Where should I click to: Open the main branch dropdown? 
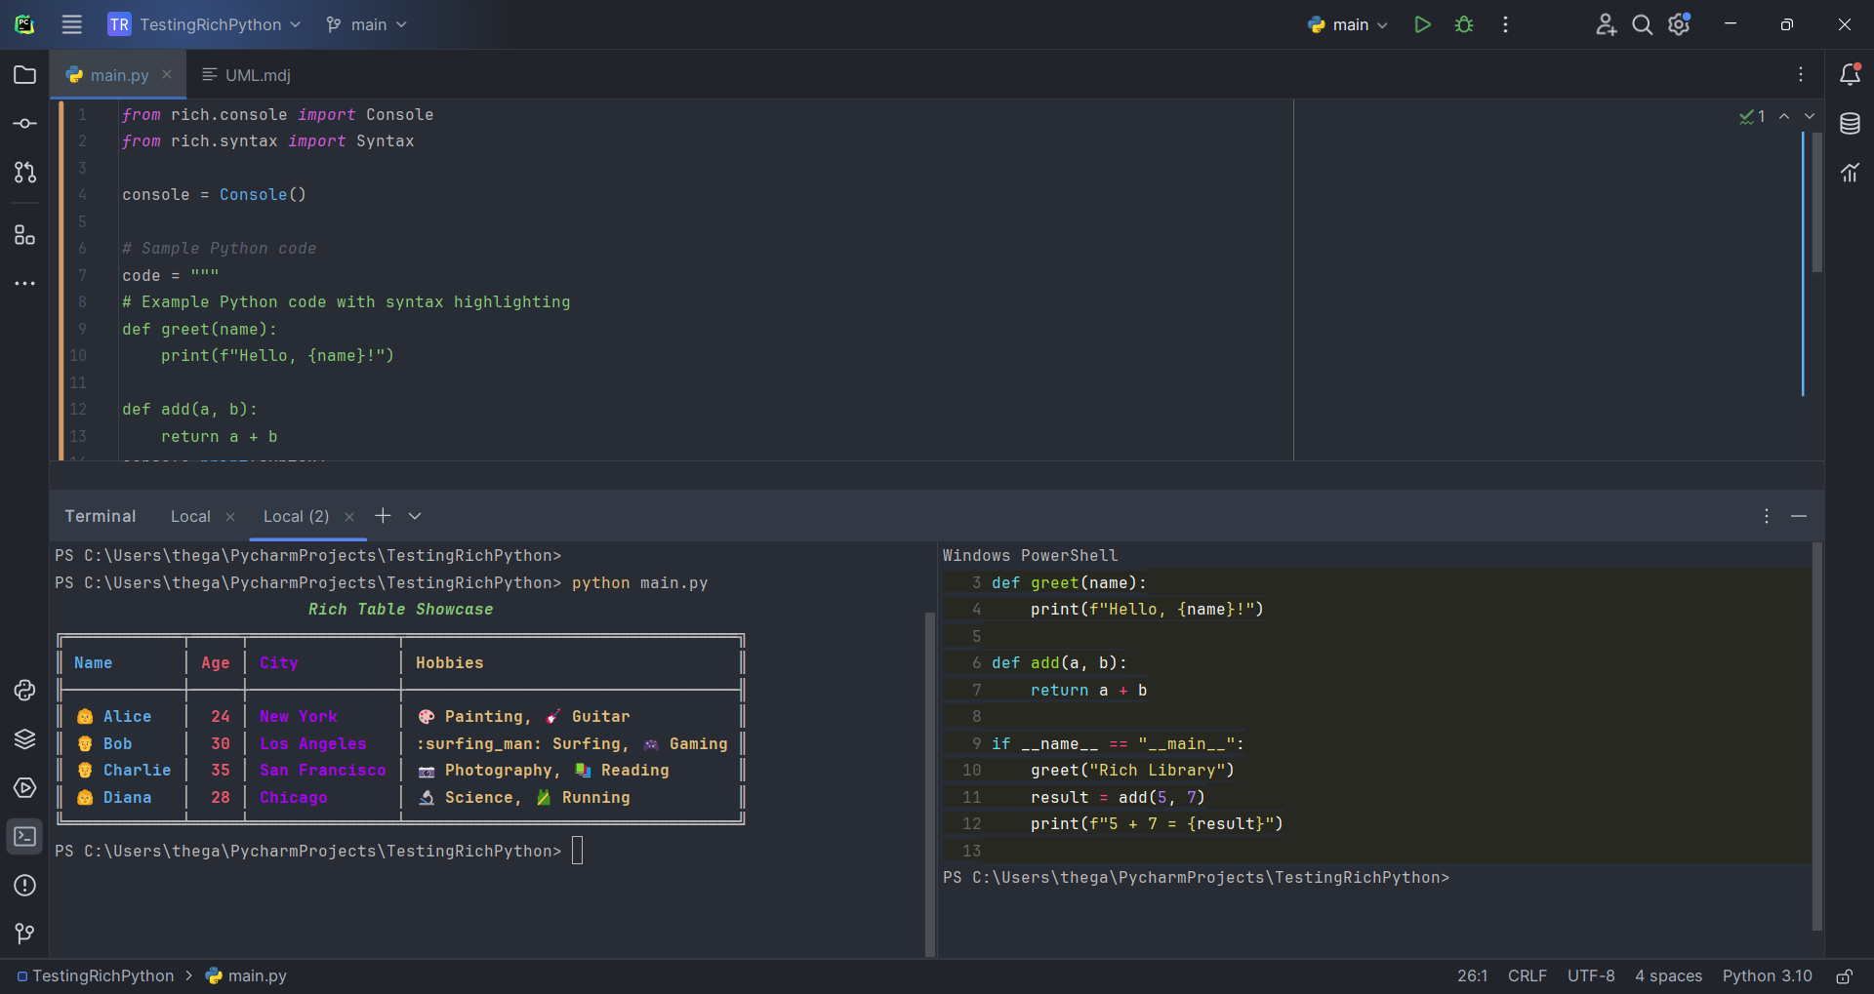(x=367, y=24)
